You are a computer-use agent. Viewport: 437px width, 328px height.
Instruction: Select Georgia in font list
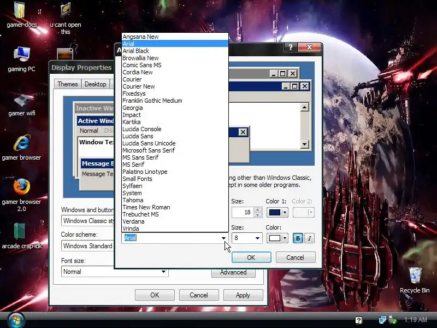coord(175,108)
